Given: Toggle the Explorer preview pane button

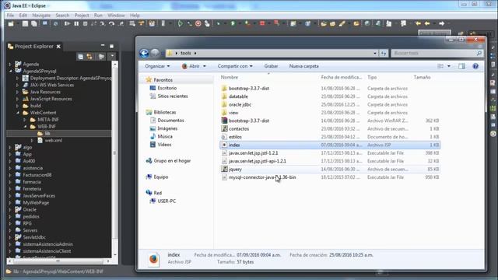Looking at the screenshot, I should [461, 66].
